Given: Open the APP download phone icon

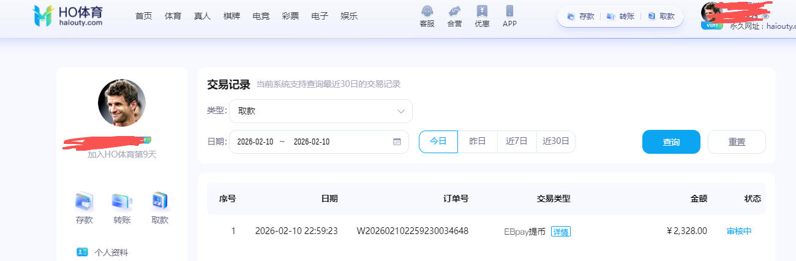Looking at the screenshot, I should pyautogui.click(x=509, y=12).
